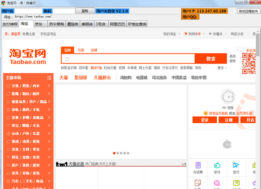Expand the 购物车 dropdown arrow
The height and width of the screenshot is (189, 261).
204,34
